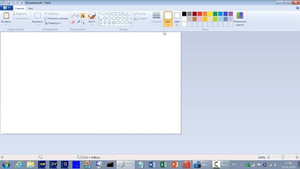Open the Windows Start button

pyautogui.click(x=6, y=165)
